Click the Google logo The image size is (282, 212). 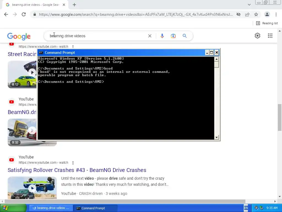[x=19, y=36]
